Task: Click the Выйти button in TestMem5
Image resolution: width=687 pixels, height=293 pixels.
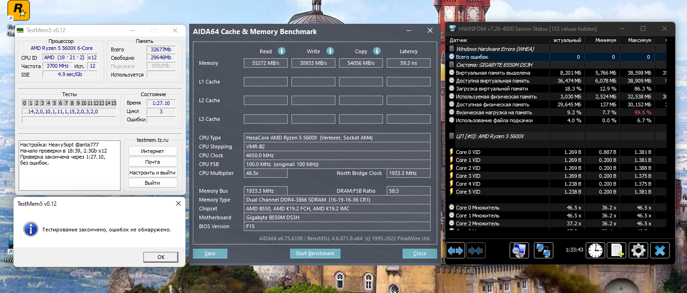Action: coord(153,183)
